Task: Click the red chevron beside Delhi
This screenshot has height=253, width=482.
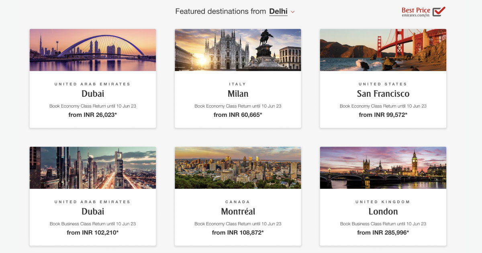Action: [x=292, y=12]
